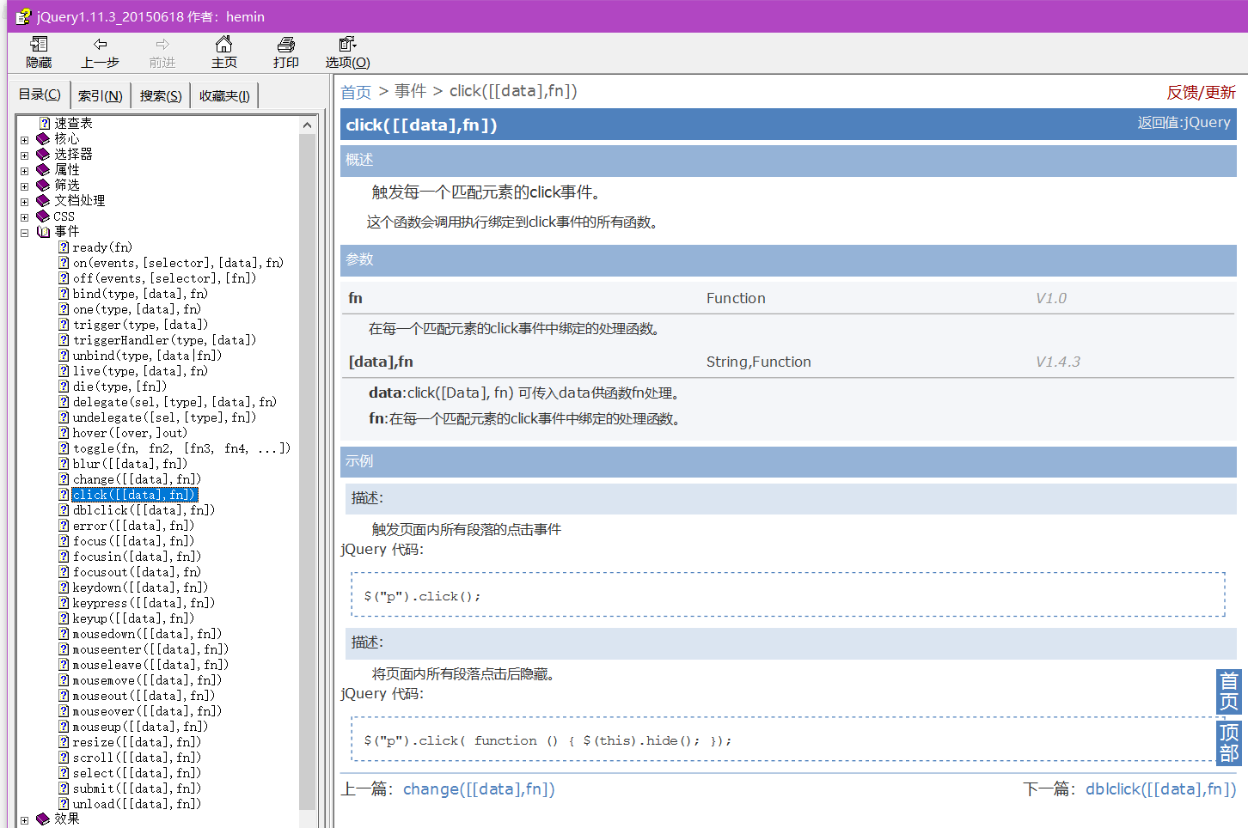Collapse the 事件 tree node

(x=24, y=233)
